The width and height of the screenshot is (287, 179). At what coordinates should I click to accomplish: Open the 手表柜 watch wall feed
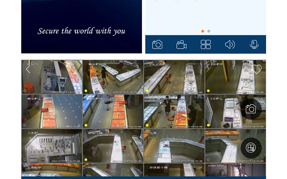pos(52,146)
